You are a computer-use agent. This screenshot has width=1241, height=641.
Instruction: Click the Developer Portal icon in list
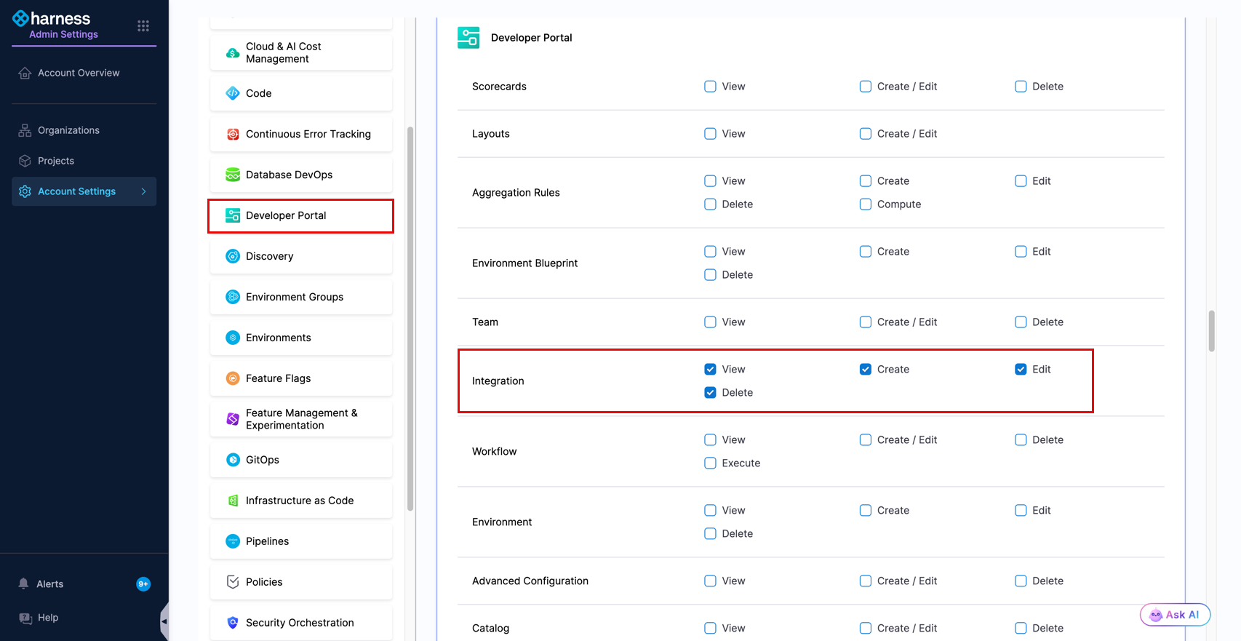point(233,215)
